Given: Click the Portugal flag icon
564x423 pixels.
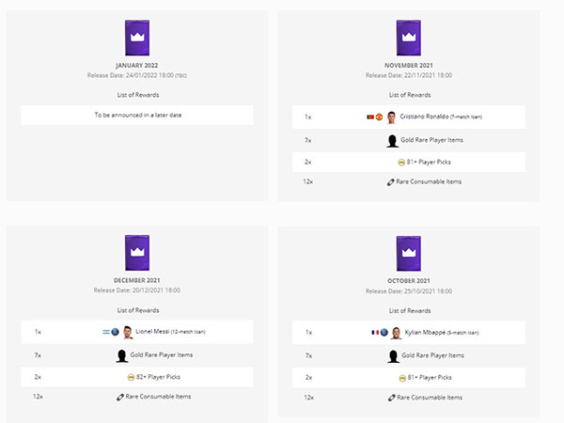Looking at the screenshot, I should coord(370,117).
